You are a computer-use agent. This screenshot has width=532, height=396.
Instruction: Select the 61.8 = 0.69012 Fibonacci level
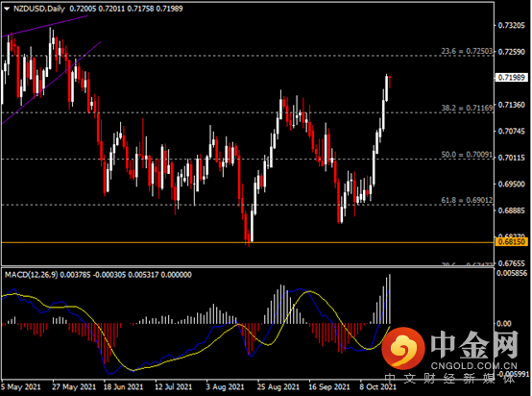coord(467,200)
